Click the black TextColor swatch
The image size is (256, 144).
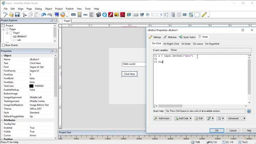click(x=31, y=86)
